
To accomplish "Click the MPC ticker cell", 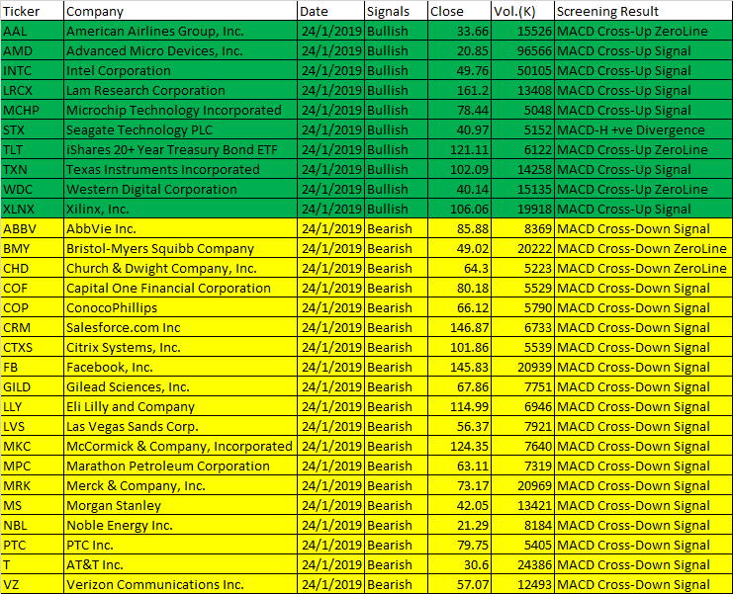I will [32, 467].
